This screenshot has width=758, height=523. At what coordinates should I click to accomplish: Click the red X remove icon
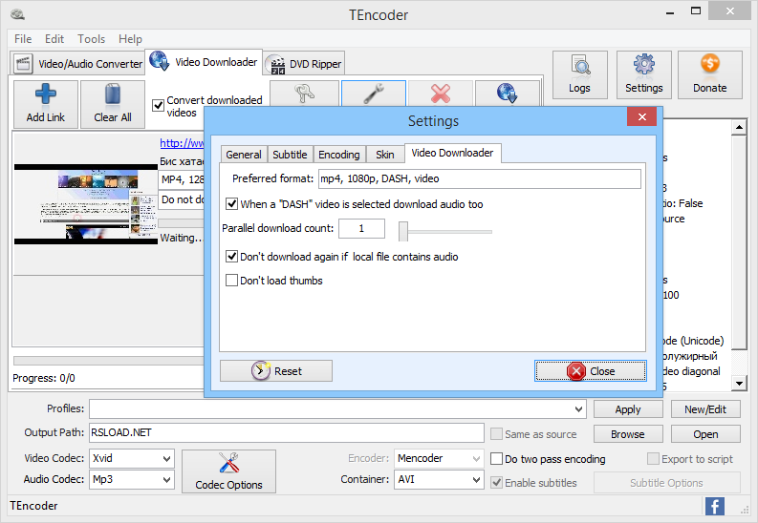pyautogui.click(x=441, y=94)
